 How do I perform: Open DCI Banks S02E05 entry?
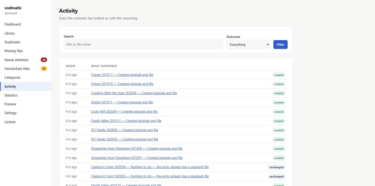click(125, 139)
